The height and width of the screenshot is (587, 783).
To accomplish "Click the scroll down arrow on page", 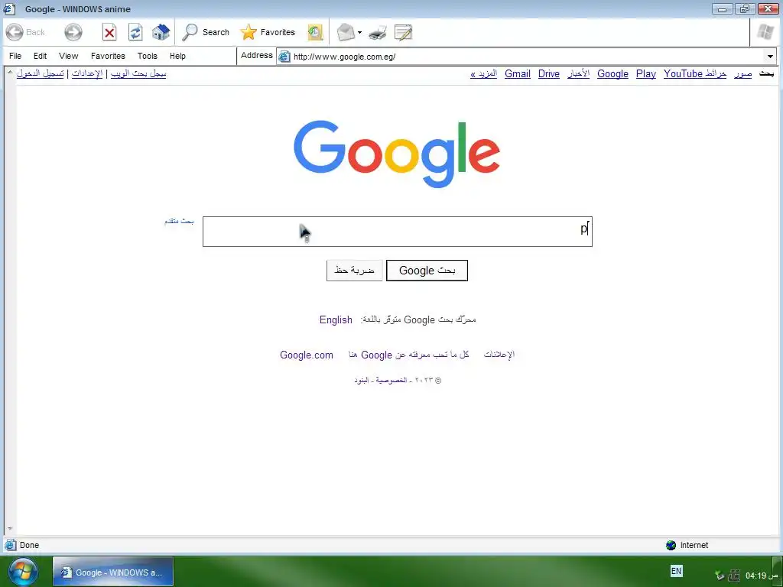I will [x=9, y=529].
